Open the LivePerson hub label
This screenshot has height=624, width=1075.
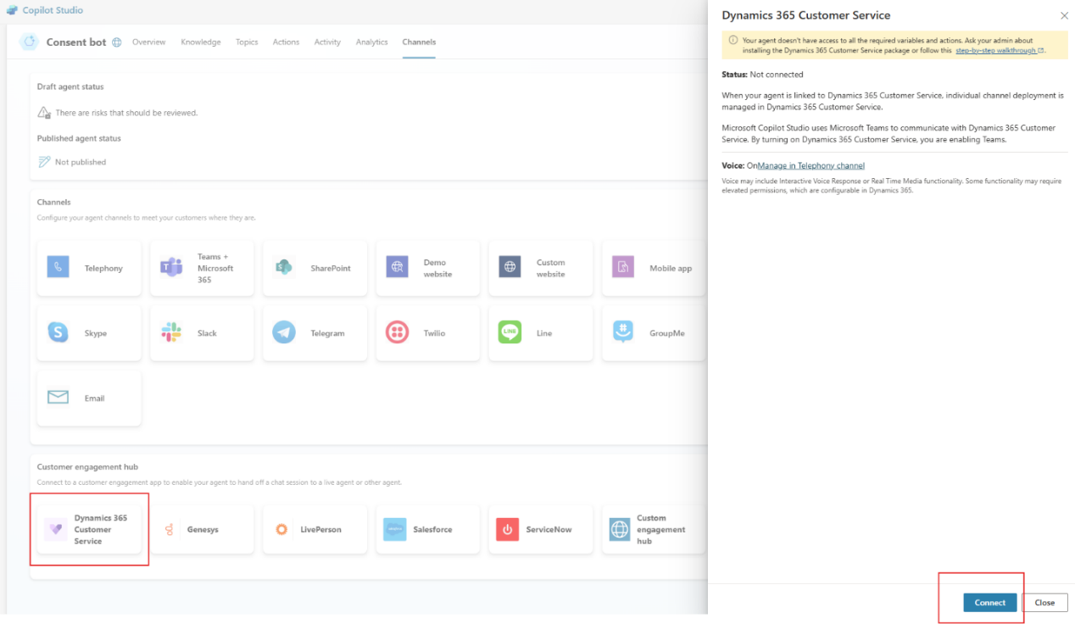point(320,530)
